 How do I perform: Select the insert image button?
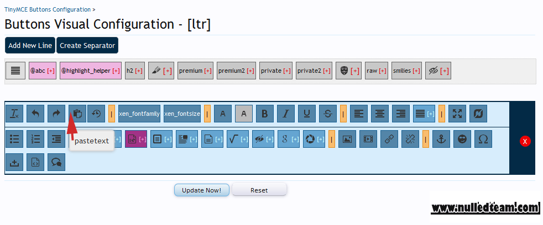point(347,139)
